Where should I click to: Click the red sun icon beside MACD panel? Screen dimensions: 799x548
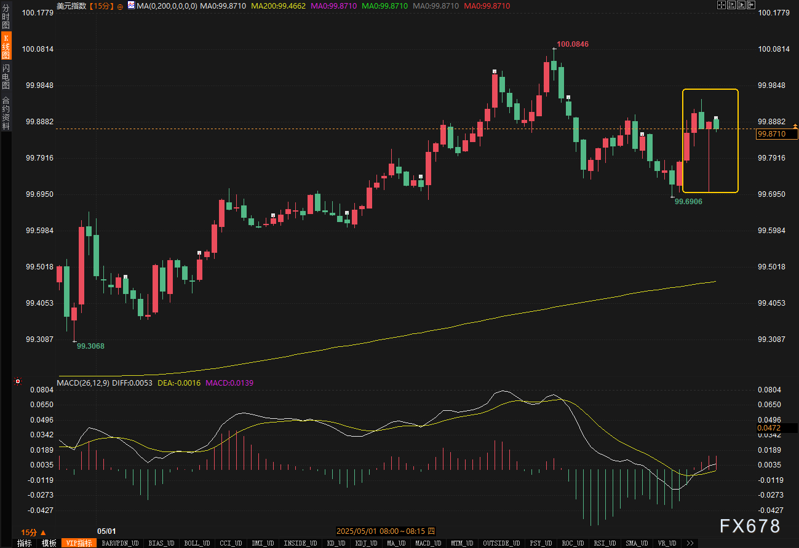click(18, 382)
